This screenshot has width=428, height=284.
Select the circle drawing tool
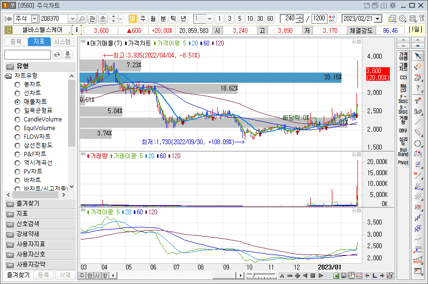[418, 144]
